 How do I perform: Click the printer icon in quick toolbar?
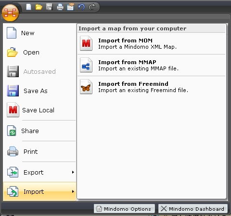tap(60, 7)
